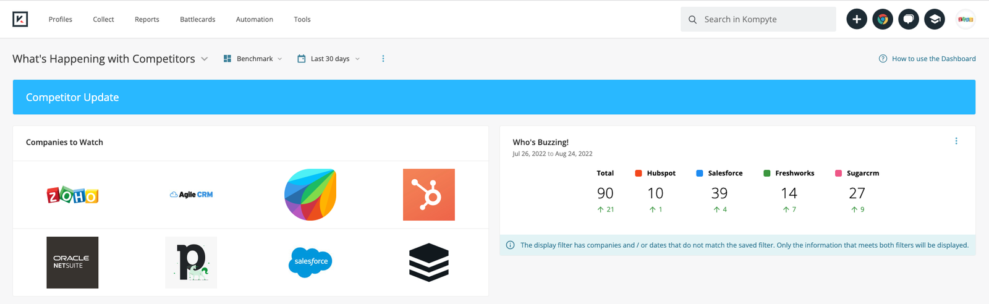Go to the Reports menu
Viewport: 989px width, 304px height.
click(146, 19)
